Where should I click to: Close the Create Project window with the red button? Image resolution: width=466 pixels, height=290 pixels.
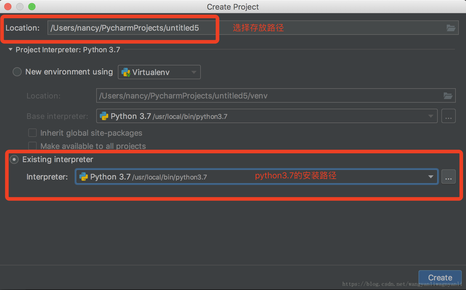8,7
